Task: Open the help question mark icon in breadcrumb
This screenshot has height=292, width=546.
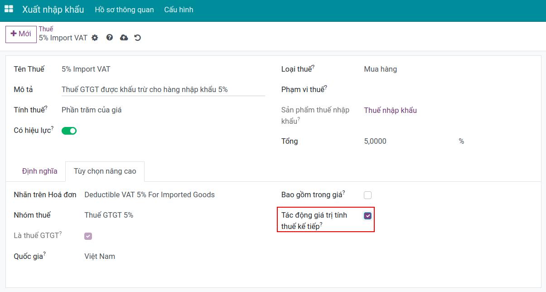Action: [x=110, y=38]
